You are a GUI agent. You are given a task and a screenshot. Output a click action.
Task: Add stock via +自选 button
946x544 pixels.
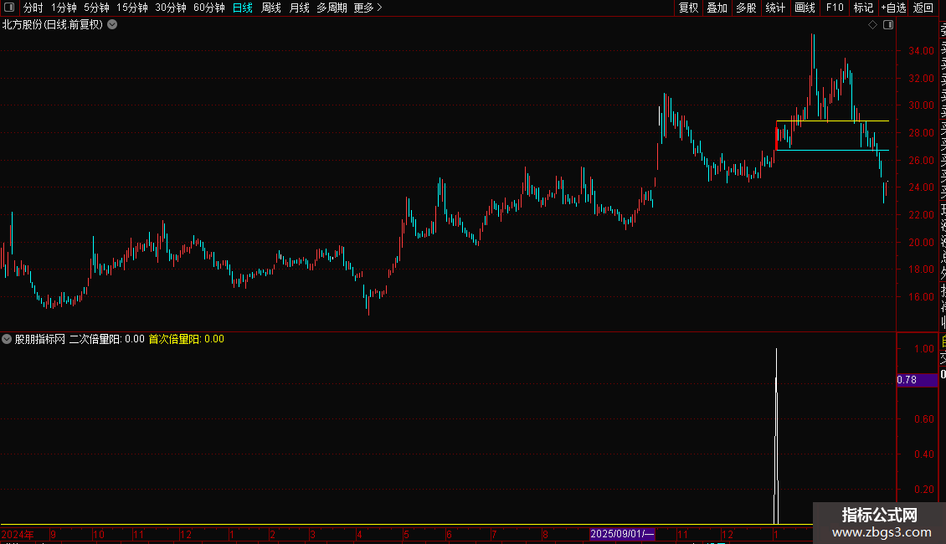point(893,8)
